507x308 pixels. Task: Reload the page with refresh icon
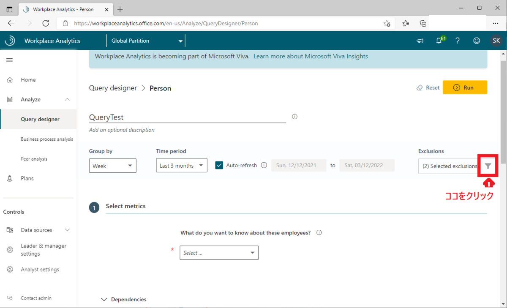pos(46,23)
